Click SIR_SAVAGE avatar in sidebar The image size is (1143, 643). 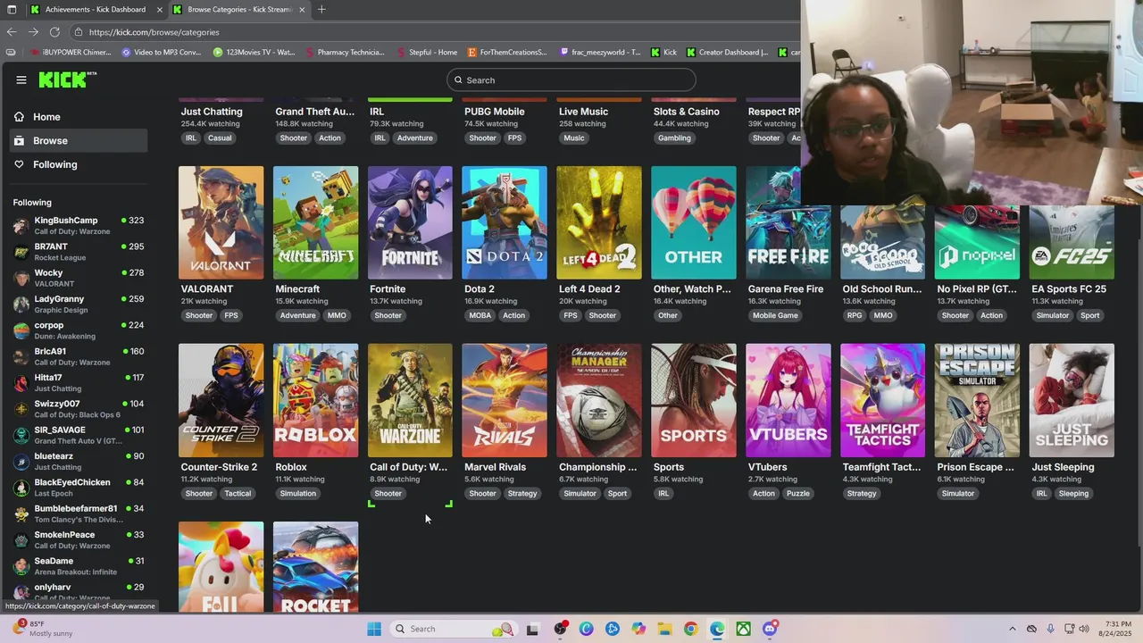click(x=21, y=435)
